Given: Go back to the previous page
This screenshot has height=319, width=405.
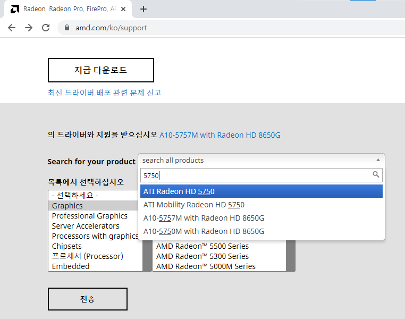Looking at the screenshot, I should coord(12,28).
